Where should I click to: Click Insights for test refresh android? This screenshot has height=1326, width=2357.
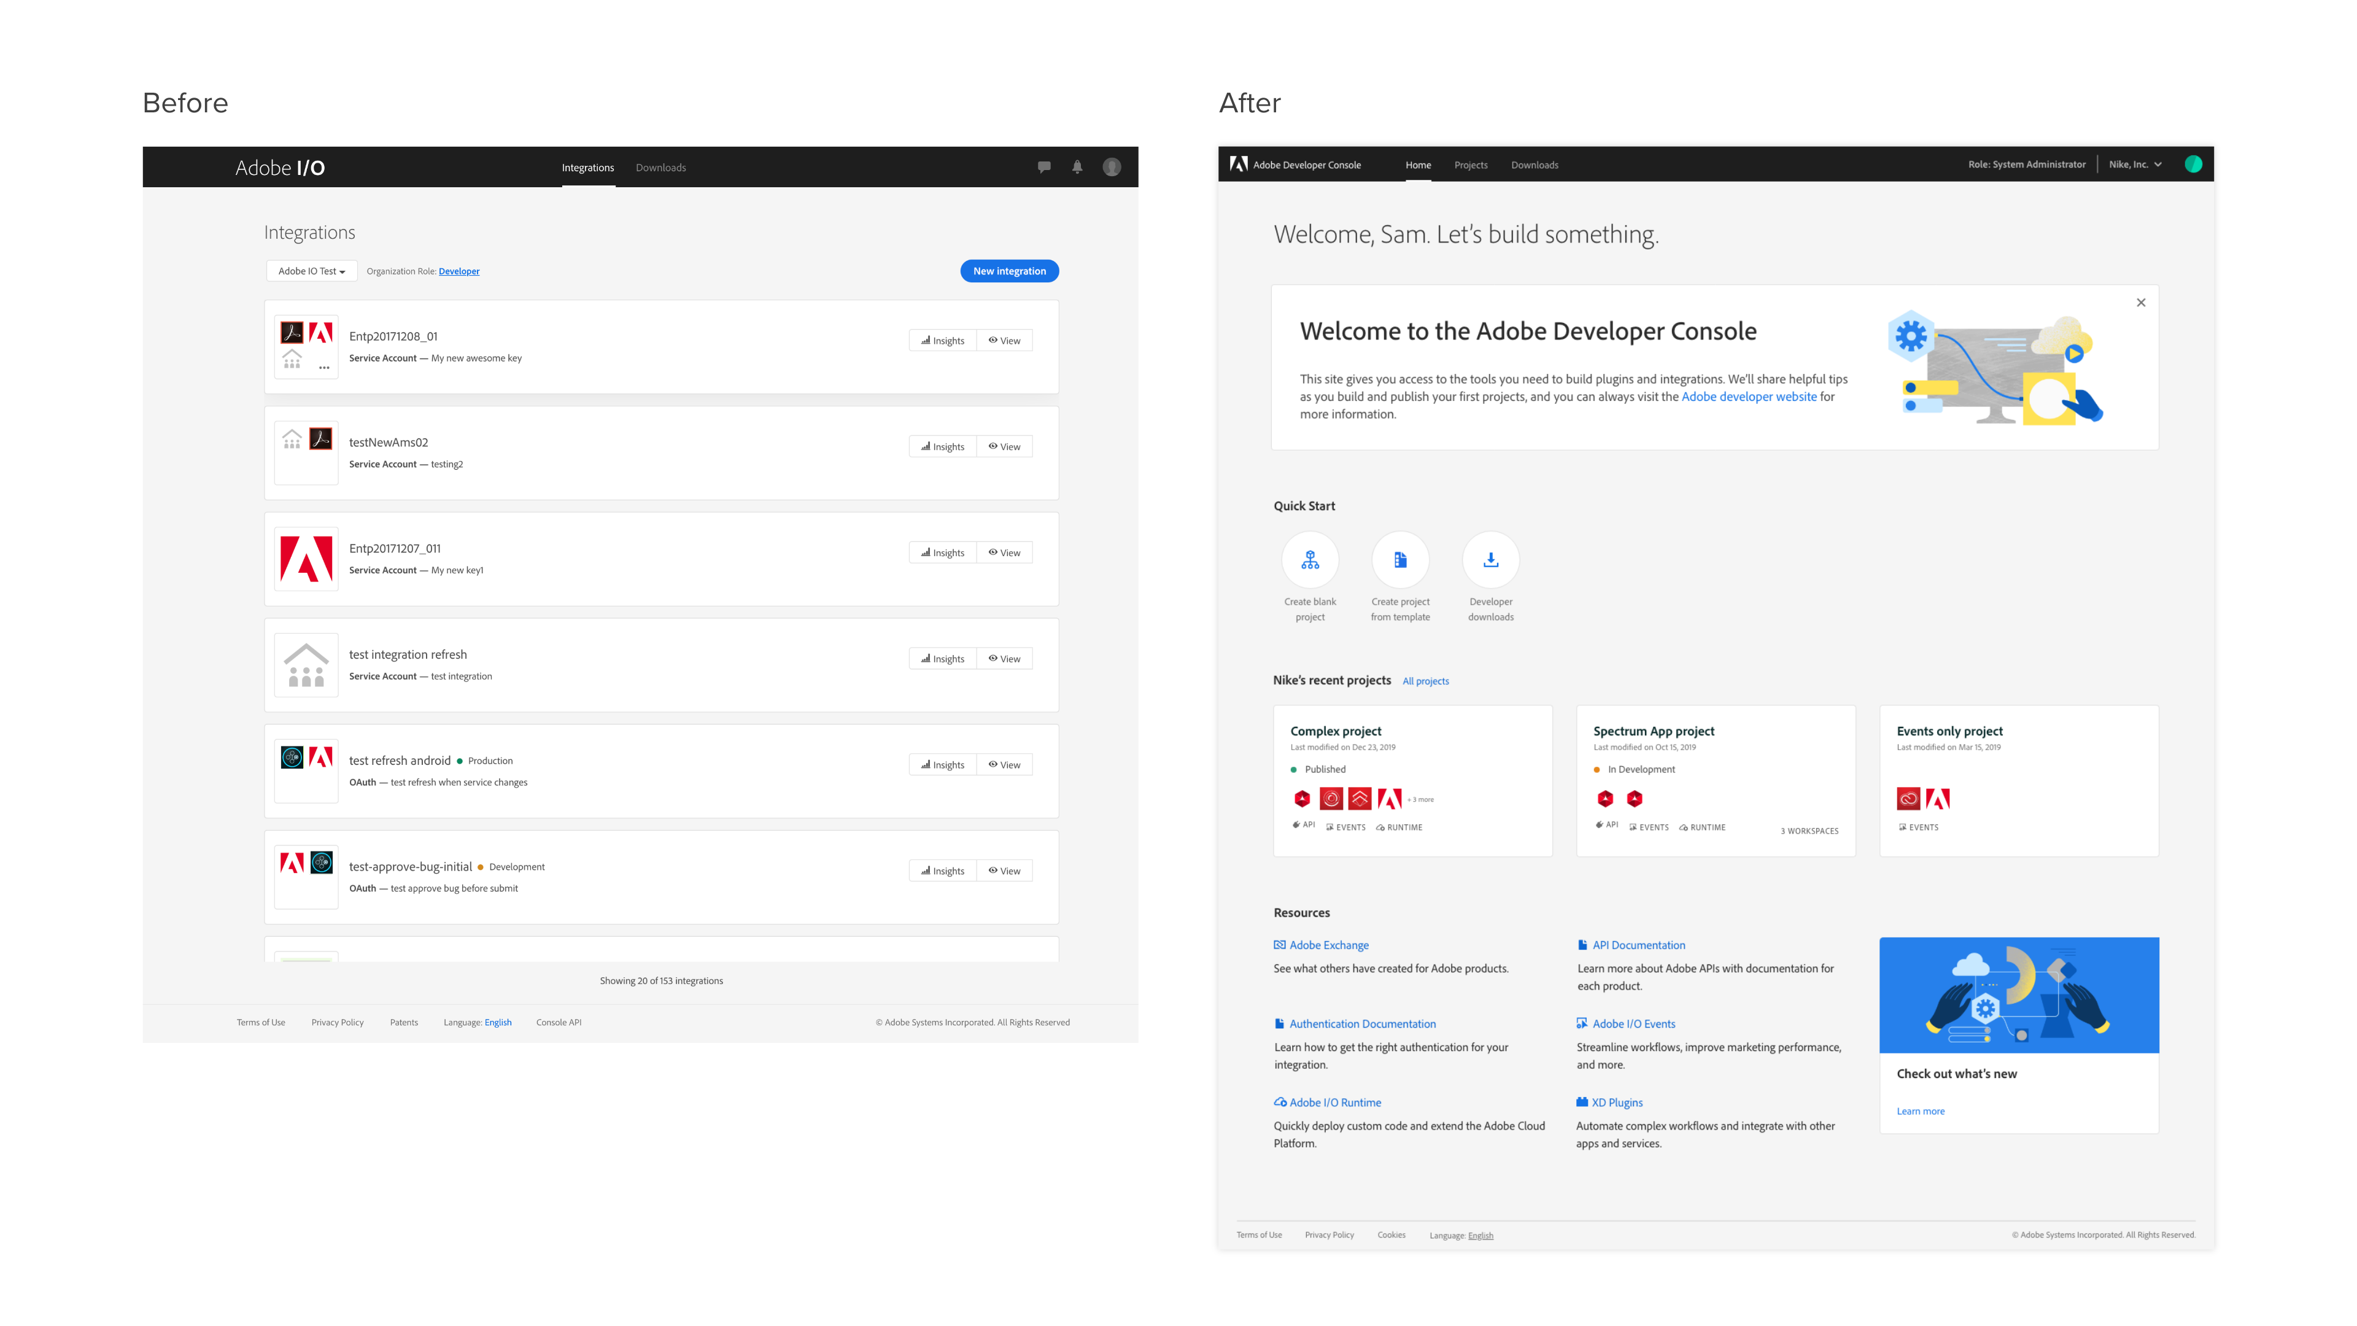(x=942, y=765)
